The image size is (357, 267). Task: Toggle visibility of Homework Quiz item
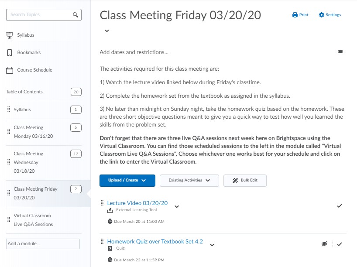click(324, 244)
